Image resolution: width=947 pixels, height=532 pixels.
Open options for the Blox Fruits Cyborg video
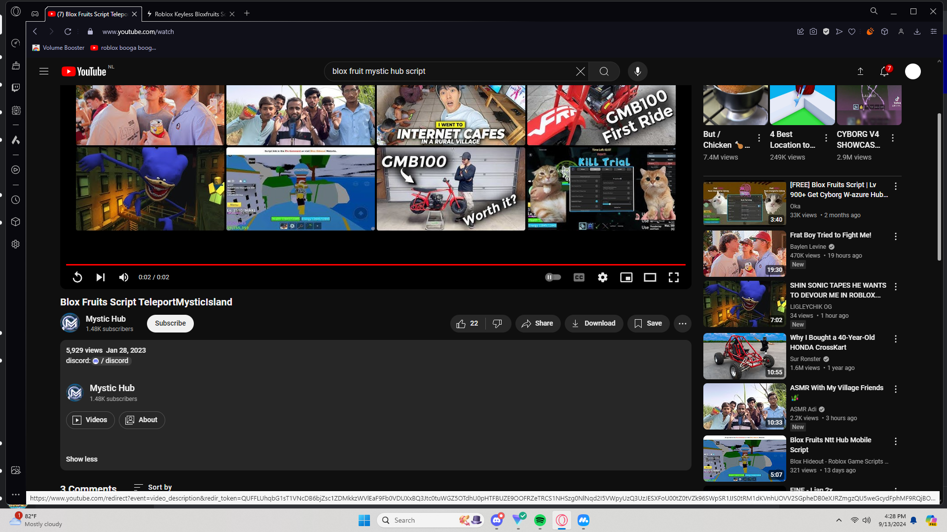coord(896,186)
